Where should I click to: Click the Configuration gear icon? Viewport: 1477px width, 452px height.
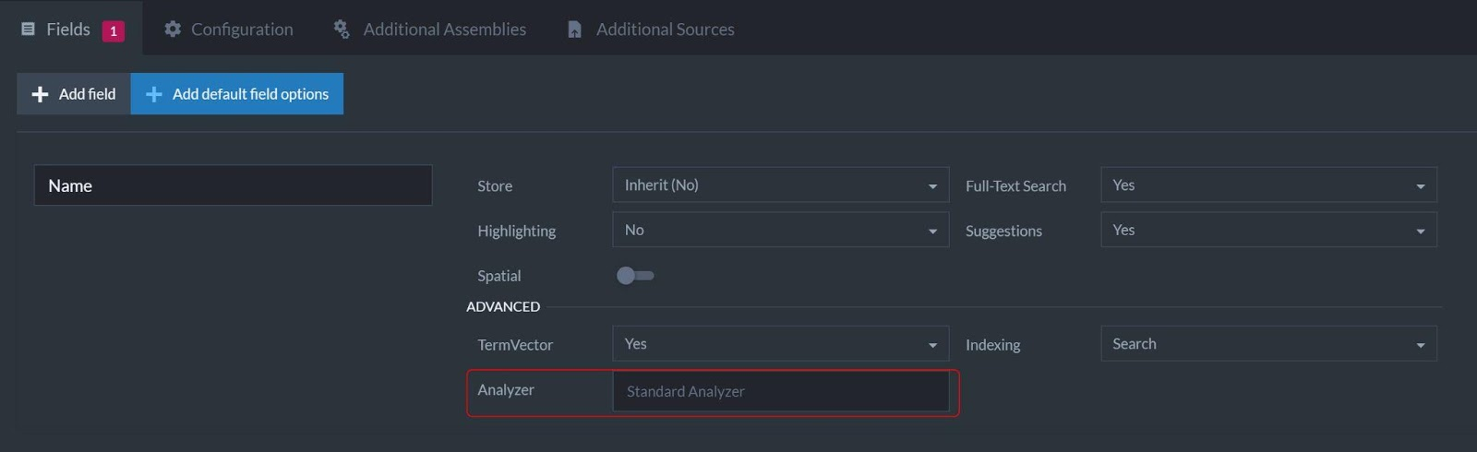[x=173, y=30]
